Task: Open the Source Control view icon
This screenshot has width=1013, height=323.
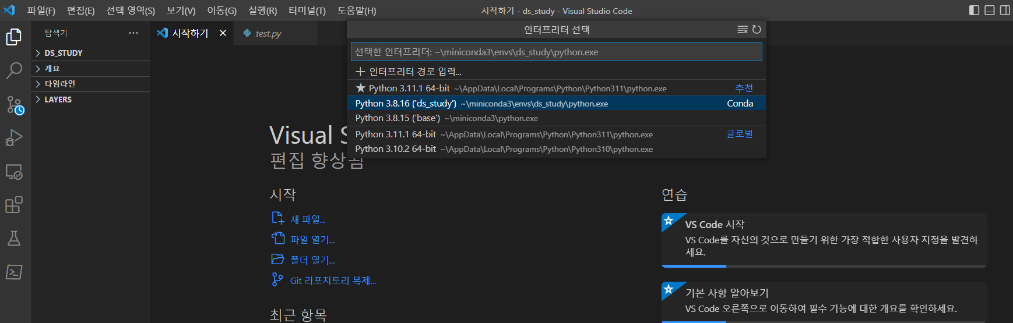Action: coord(15,105)
